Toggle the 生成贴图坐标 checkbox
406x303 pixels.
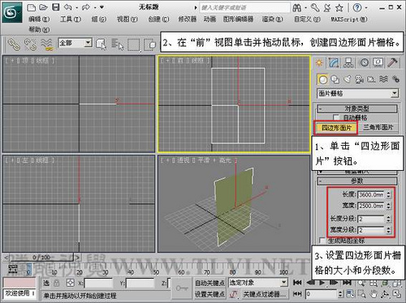(322, 241)
